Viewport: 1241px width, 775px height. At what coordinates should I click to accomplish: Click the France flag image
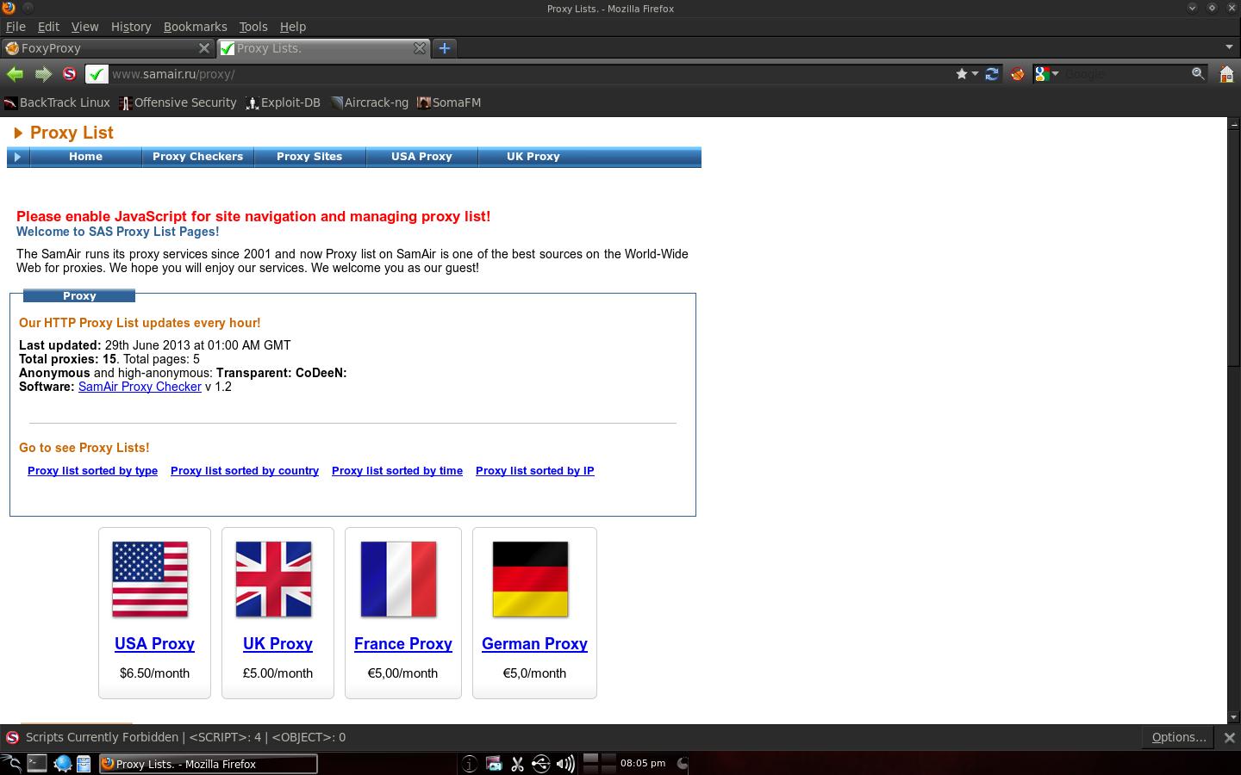tap(398, 580)
